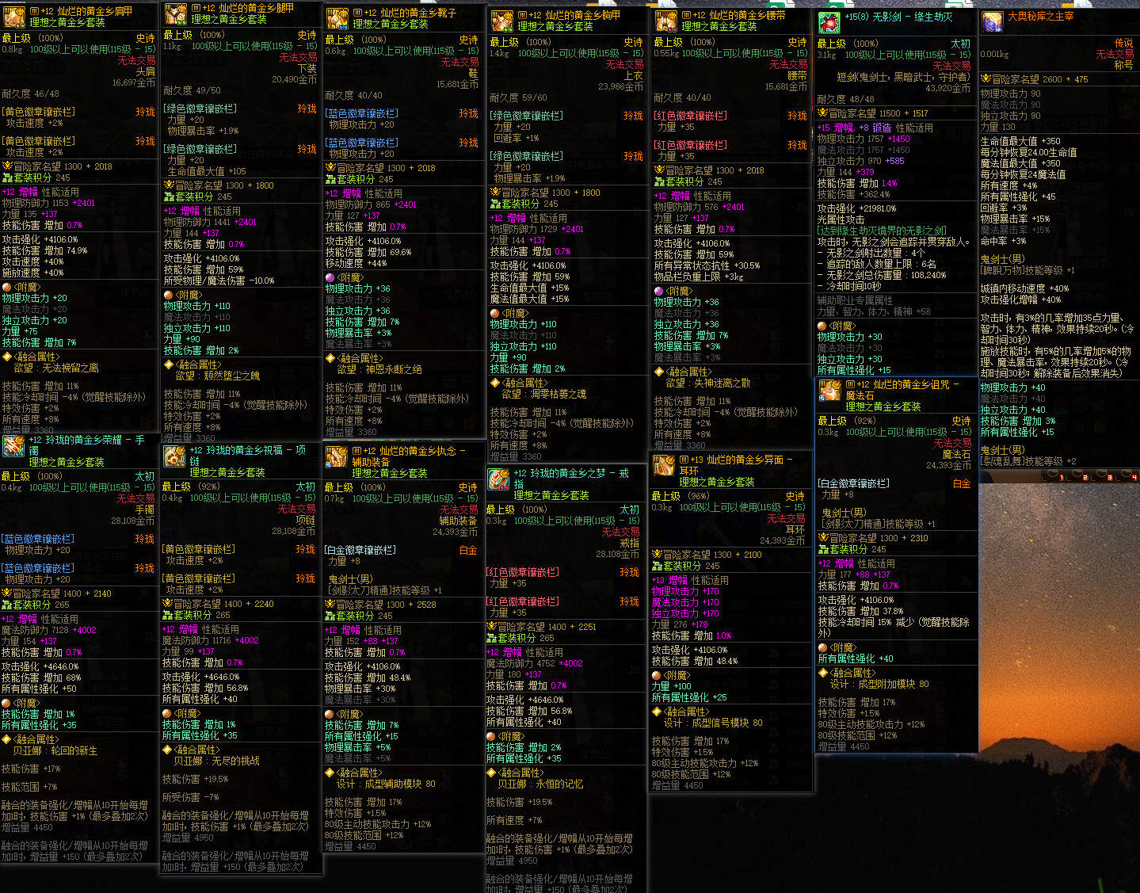Click the fusion text 欲望：失神迷离之散

[708, 383]
